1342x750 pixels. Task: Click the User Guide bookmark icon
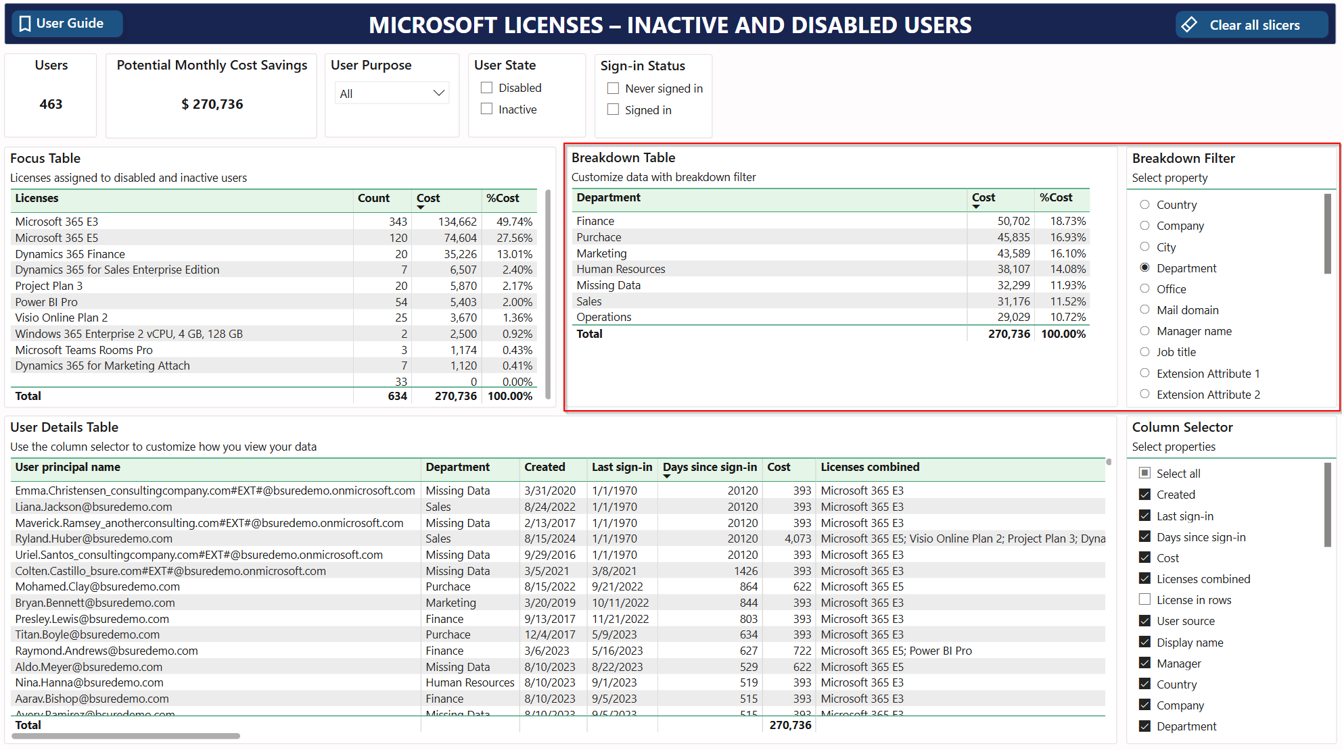[x=26, y=24]
